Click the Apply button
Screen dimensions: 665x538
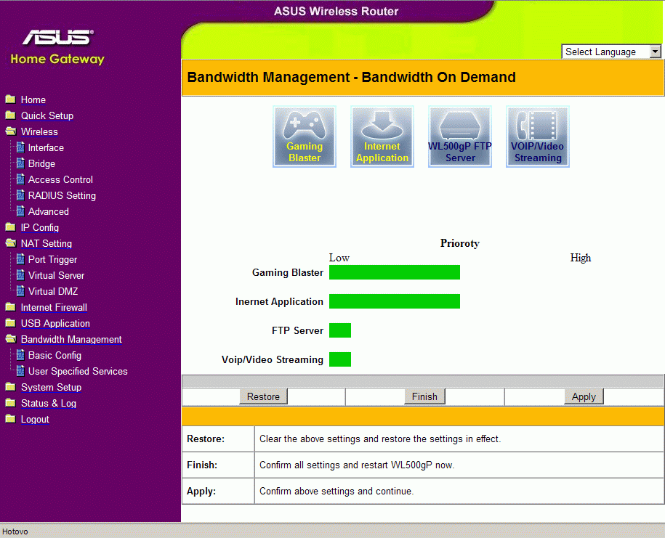pyautogui.click(x=584, y=396)
